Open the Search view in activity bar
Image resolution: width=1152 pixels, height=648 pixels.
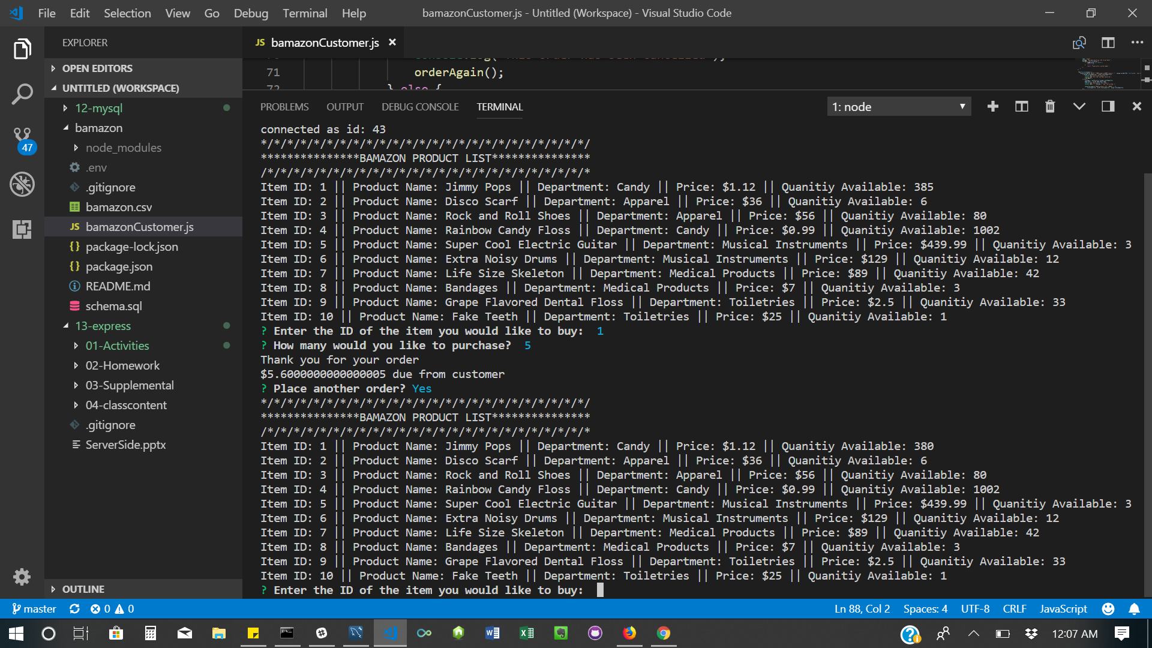(22, 94)
